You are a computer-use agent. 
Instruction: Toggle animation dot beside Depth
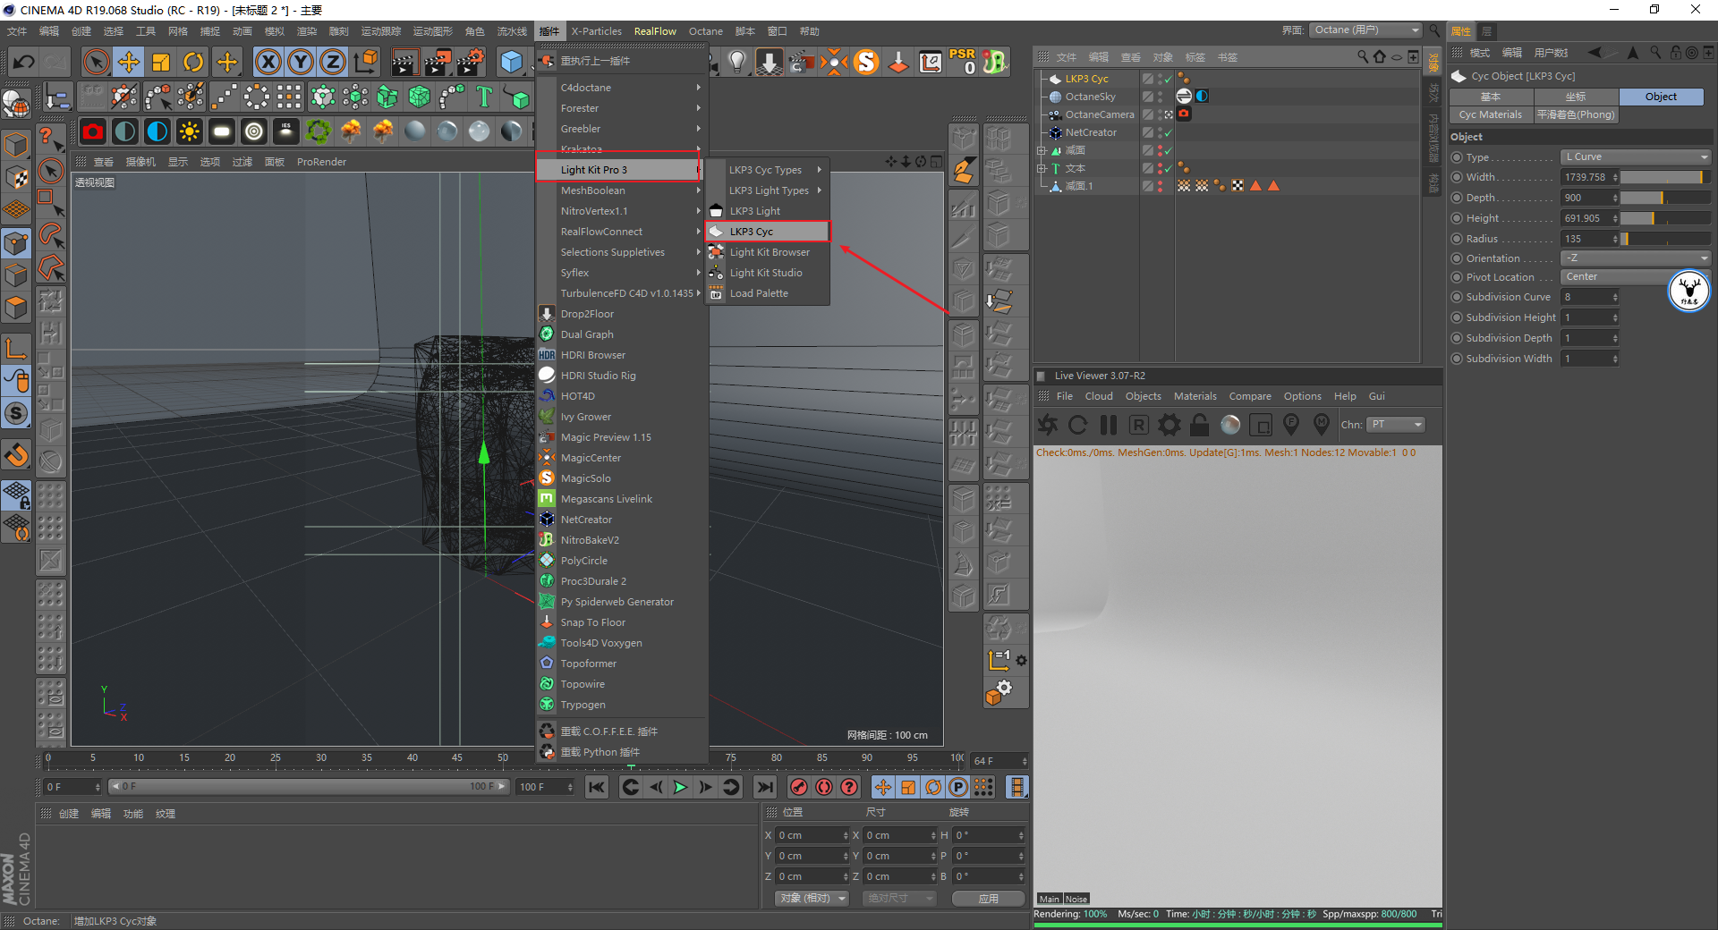click(x=1457, y=198)
